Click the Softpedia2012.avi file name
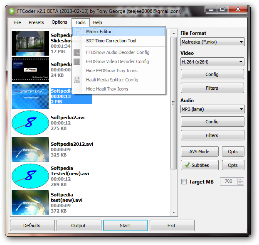This screenshot has height=245, width=259. coord(72,144)
